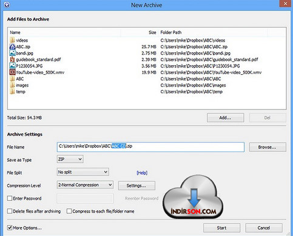
Task: Click the app icon in the title bar
Action: (7, 5)
